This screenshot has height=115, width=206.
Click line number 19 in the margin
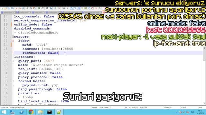pyautogui.click(x=5, y=25)
